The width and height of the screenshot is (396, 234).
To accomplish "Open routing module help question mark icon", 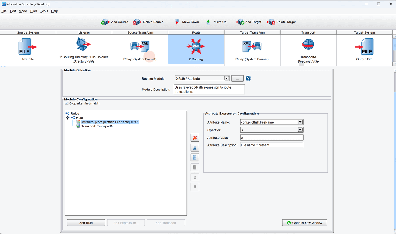I will 248,78.
